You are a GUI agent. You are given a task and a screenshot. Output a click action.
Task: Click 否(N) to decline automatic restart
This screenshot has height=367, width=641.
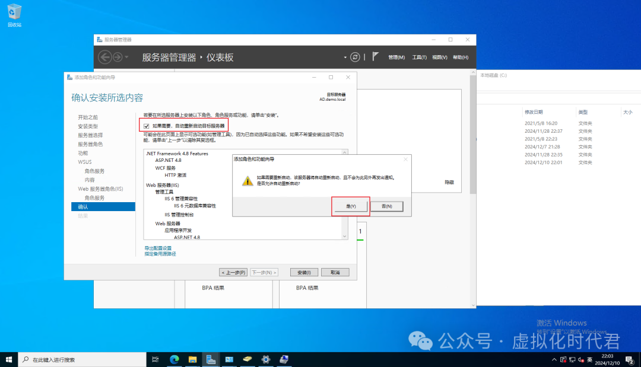387,206
